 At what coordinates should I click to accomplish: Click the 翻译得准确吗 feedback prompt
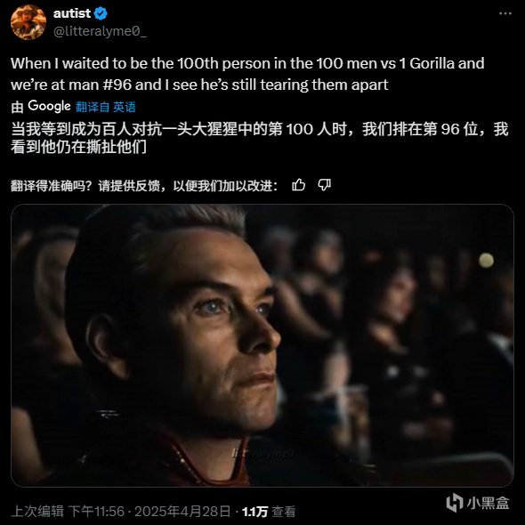click(144, 185)
